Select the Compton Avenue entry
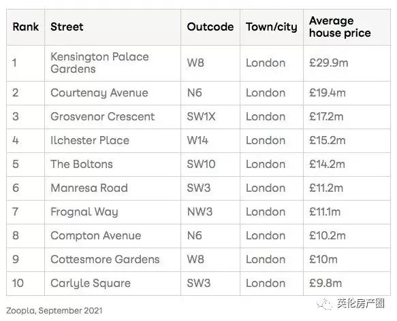The image size is (397, 321). pos(96,236)
